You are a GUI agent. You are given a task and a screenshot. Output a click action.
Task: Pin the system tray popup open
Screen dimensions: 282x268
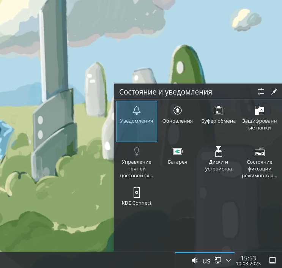coord(274,91)
